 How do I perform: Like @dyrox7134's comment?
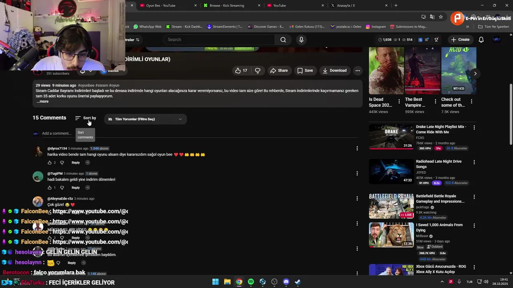point(50,162)
